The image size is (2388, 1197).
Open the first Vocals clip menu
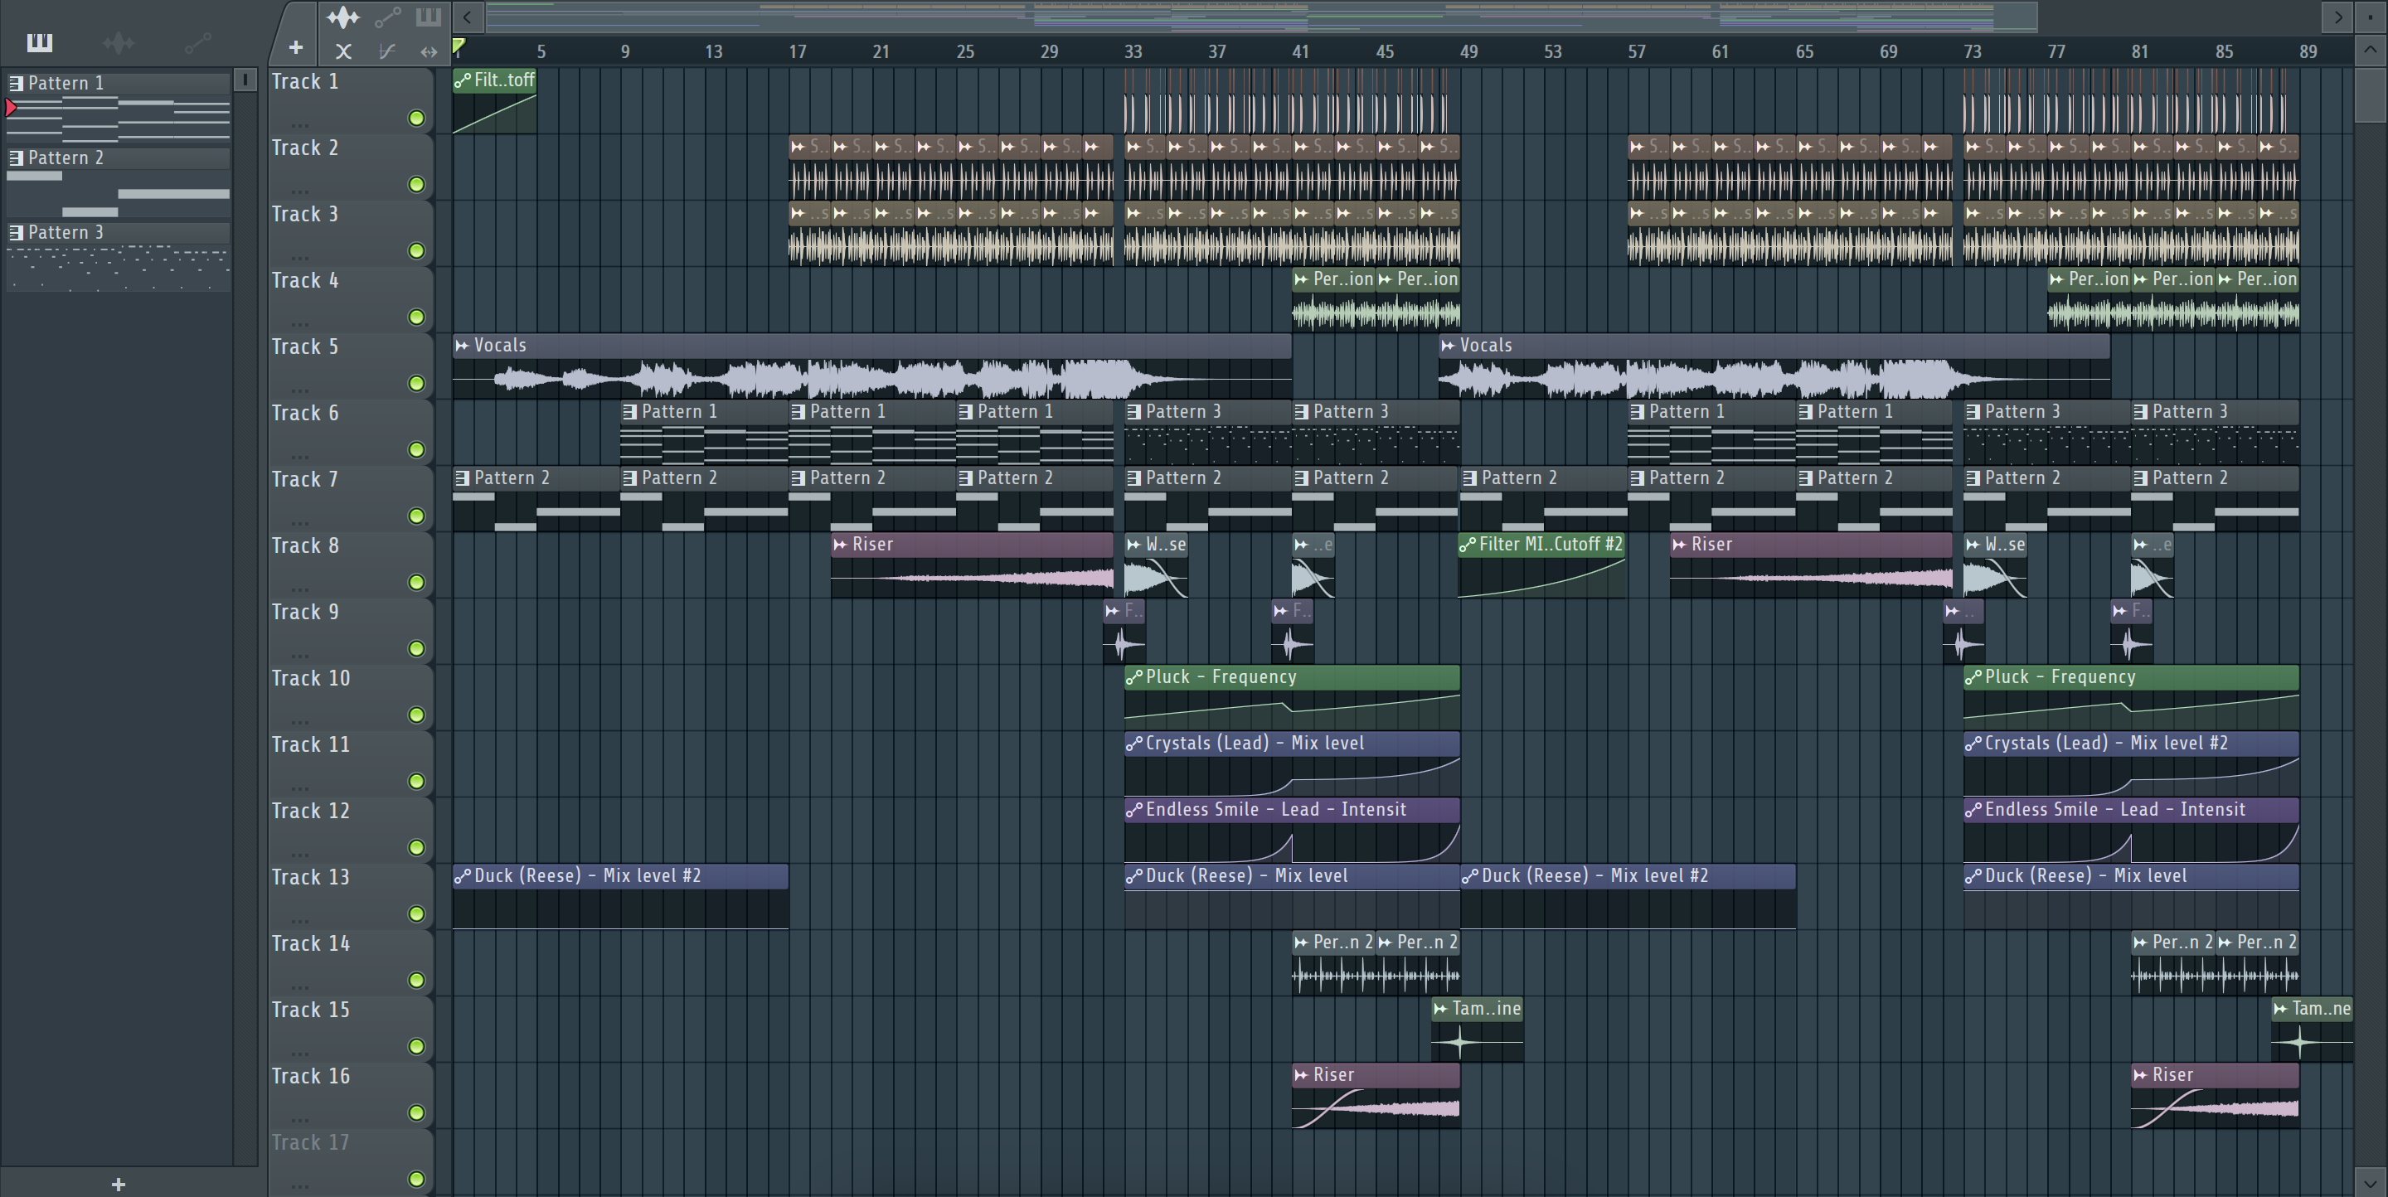pos(462,346)
